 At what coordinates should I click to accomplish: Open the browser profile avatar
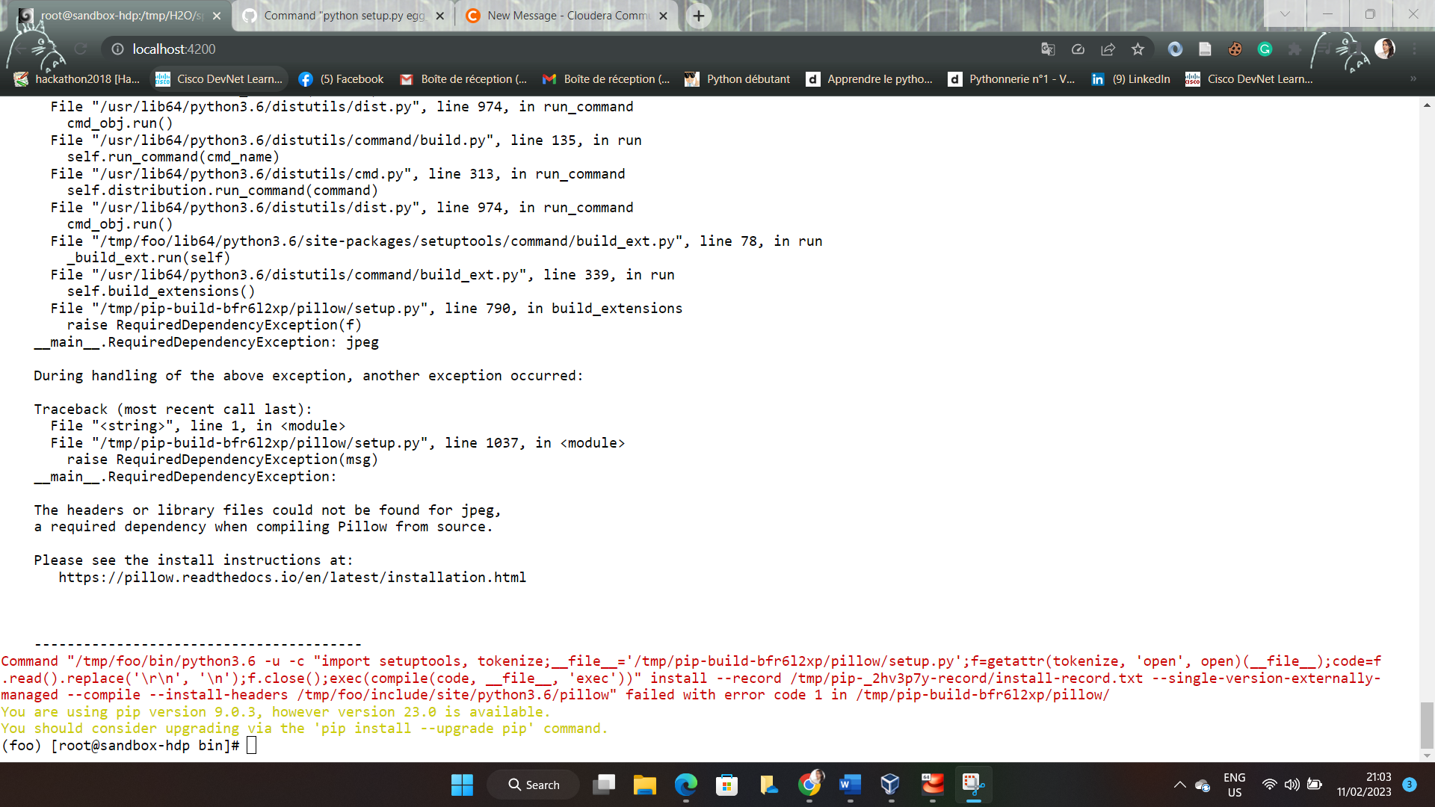click(x=1384, y=49)
